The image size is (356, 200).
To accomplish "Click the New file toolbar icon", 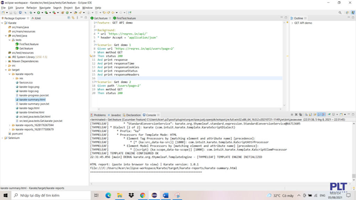I will [3, 13].
